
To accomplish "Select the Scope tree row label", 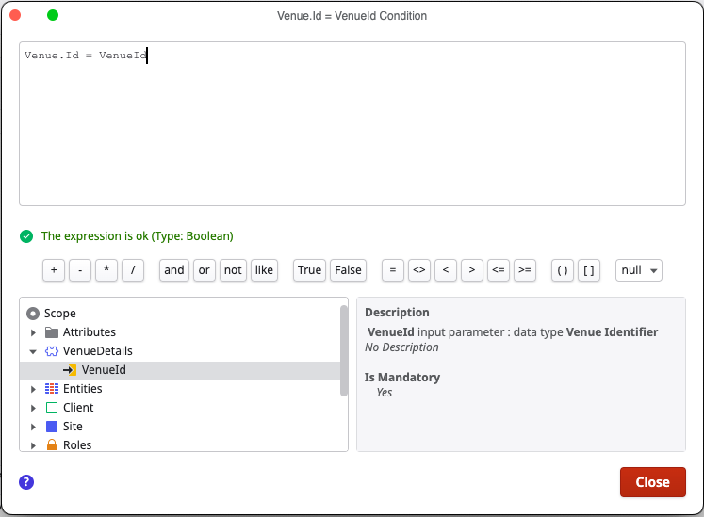I will [60, 314].
